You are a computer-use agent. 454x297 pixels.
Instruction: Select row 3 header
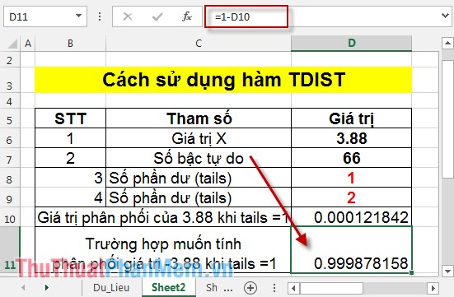[x=10, y=80]
